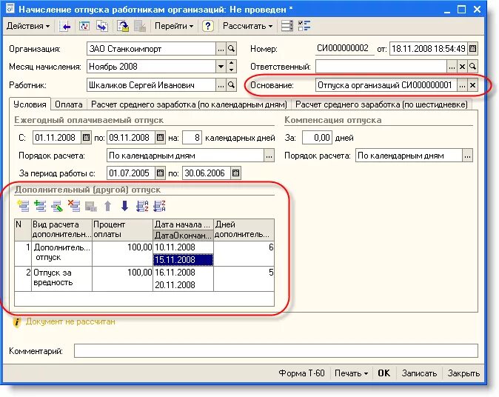Choose Порядок расчета for annual vacation

tap(269, 156)
